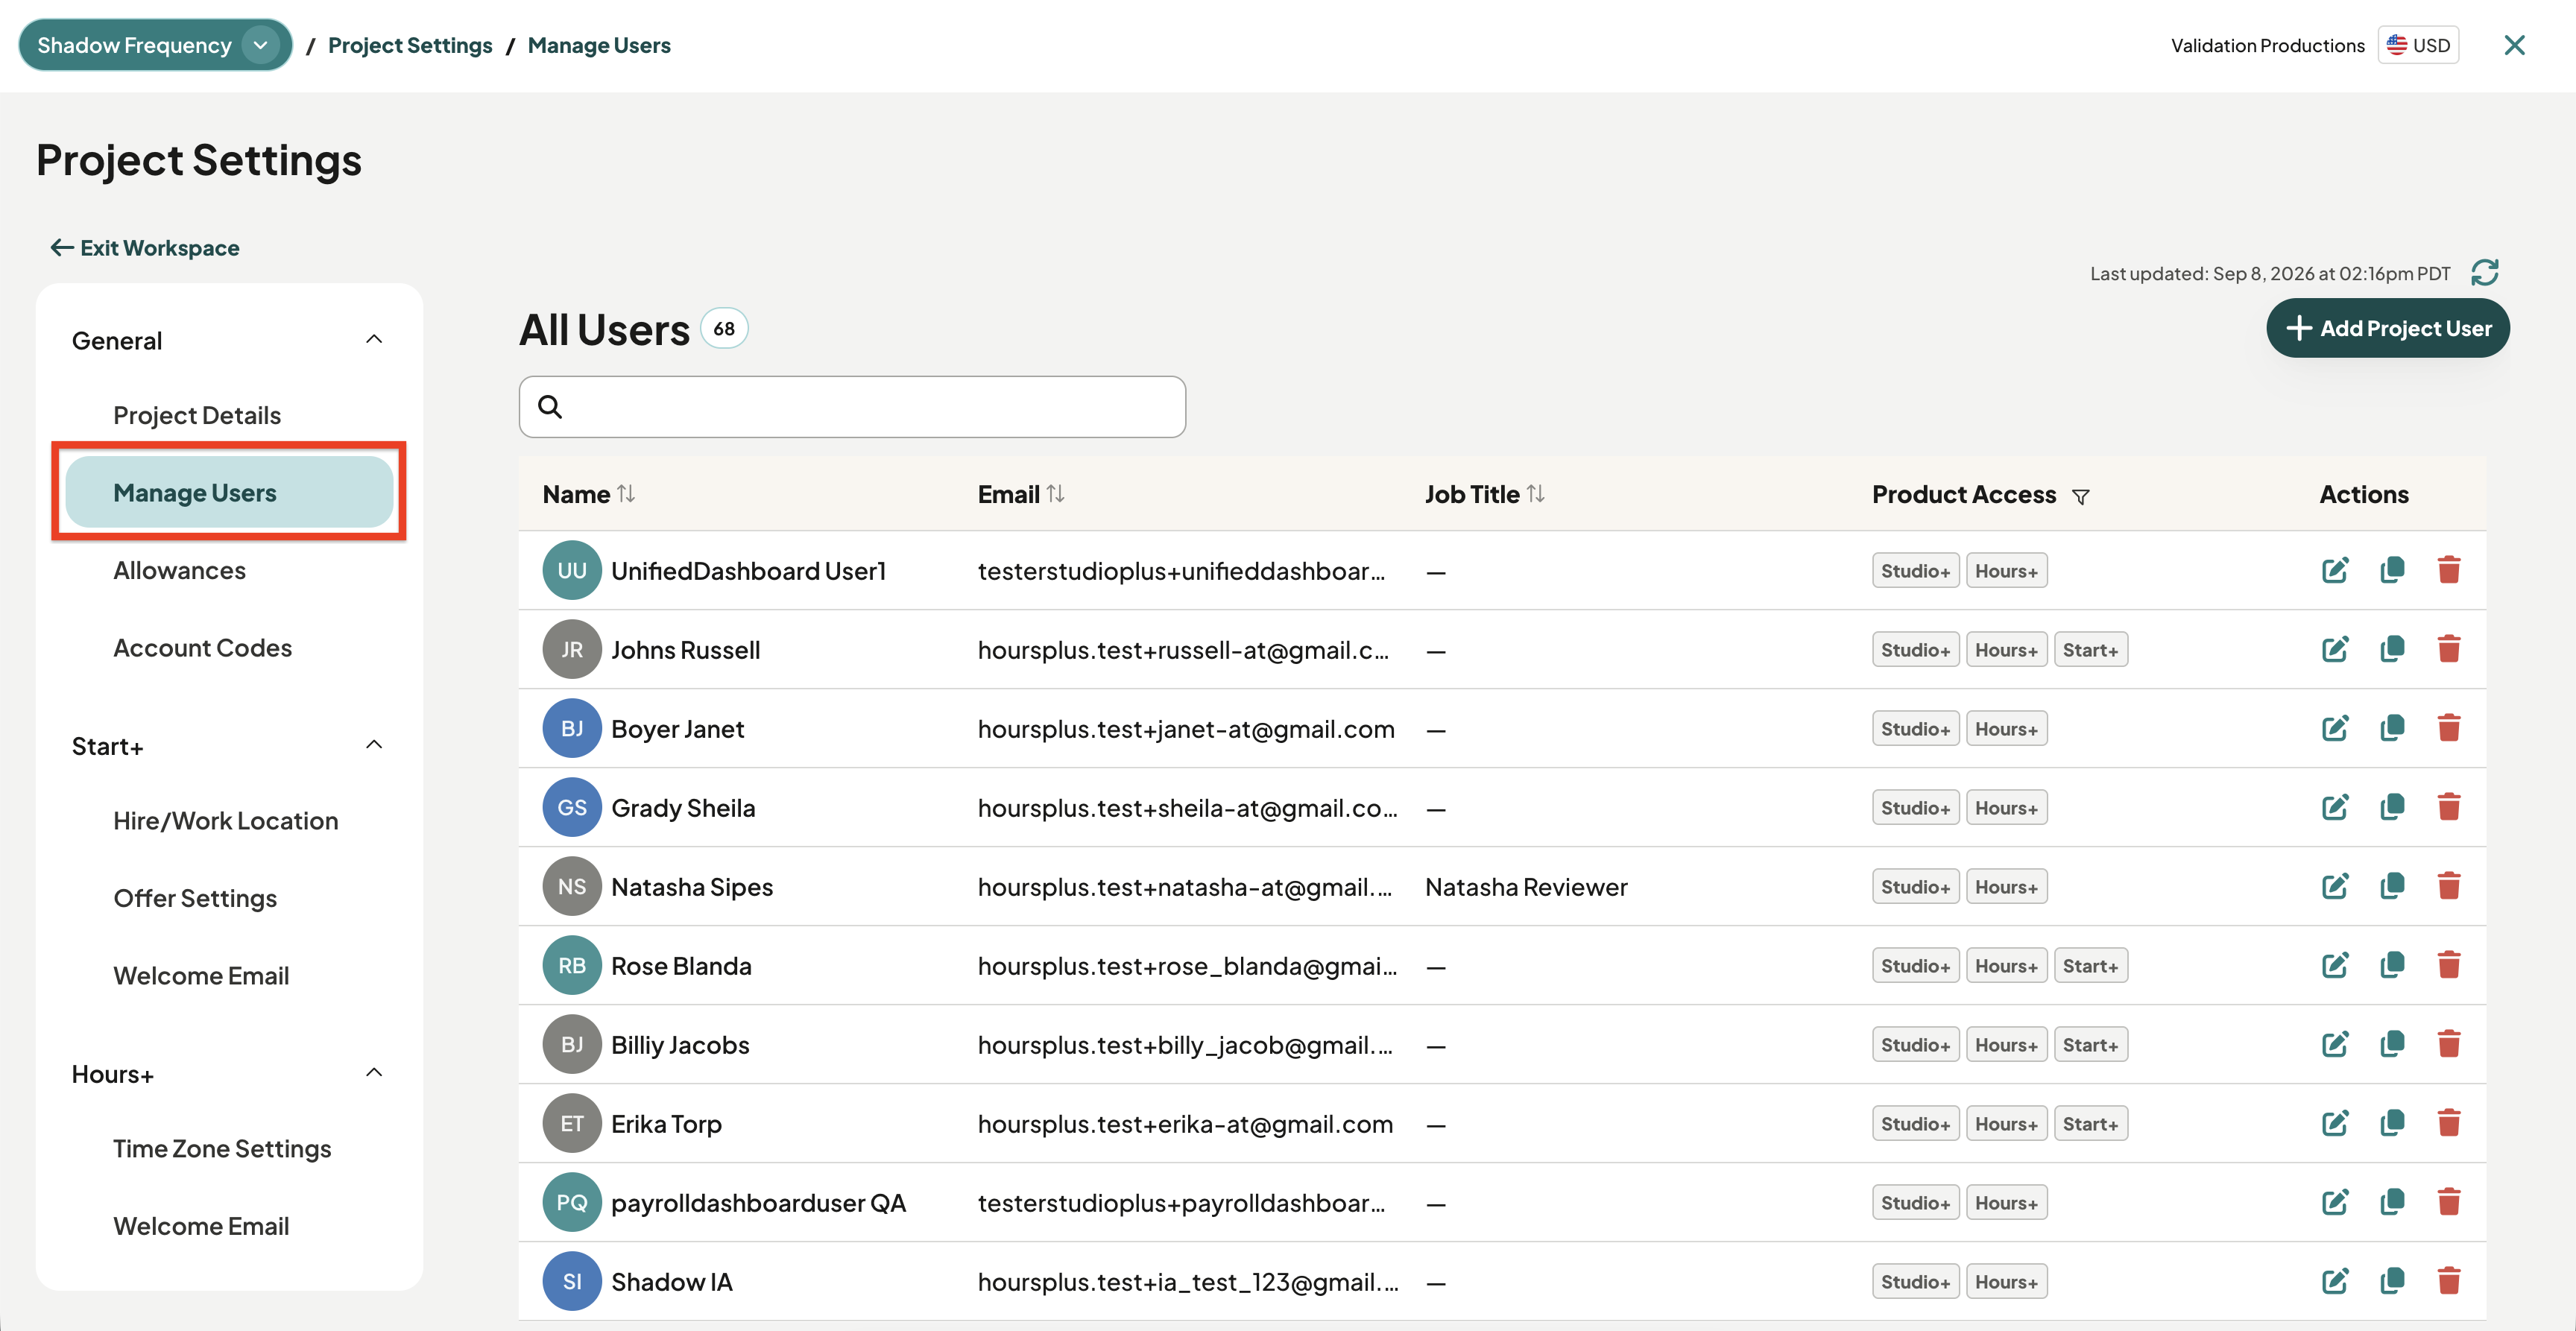2576x1331 pixels.
Task: Click the user search field
Action: [852, 406]
